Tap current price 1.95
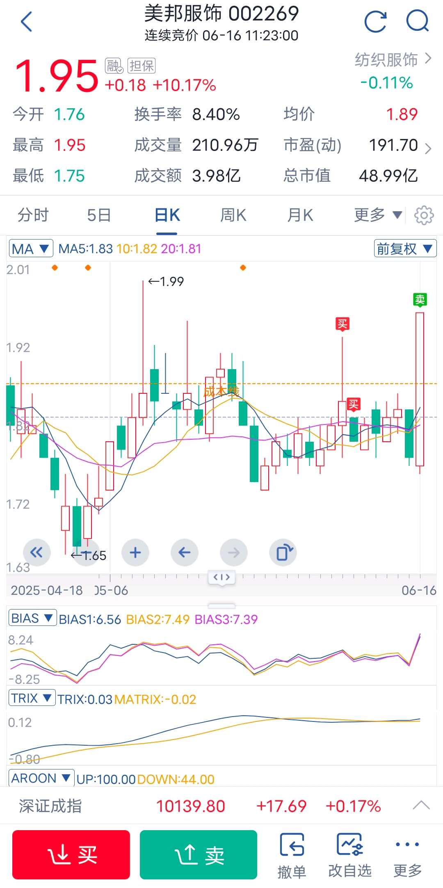The image size is (443, 888). point(56,75)
